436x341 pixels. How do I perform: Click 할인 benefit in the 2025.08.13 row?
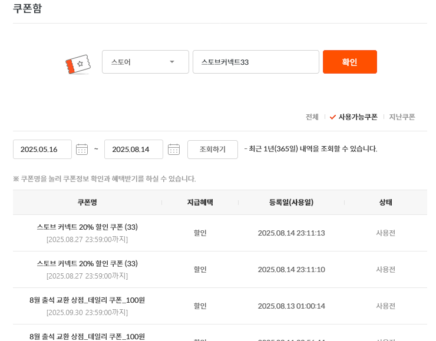(x=200, y=306)
